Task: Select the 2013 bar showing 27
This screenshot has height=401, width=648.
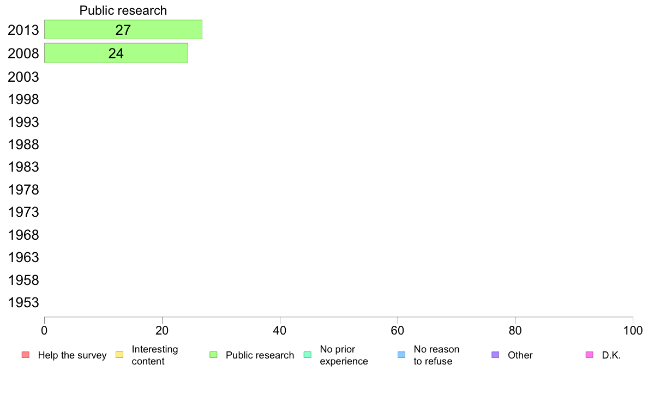Action: [123, 30]
